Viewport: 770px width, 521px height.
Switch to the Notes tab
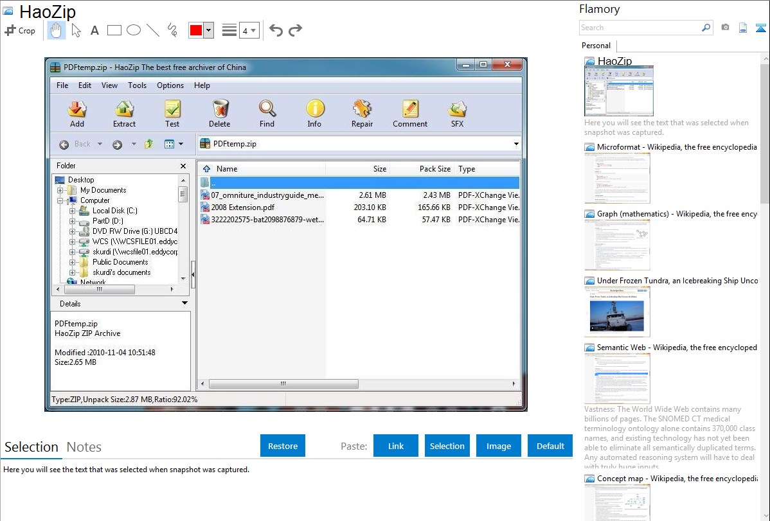[x=84, y=447]
